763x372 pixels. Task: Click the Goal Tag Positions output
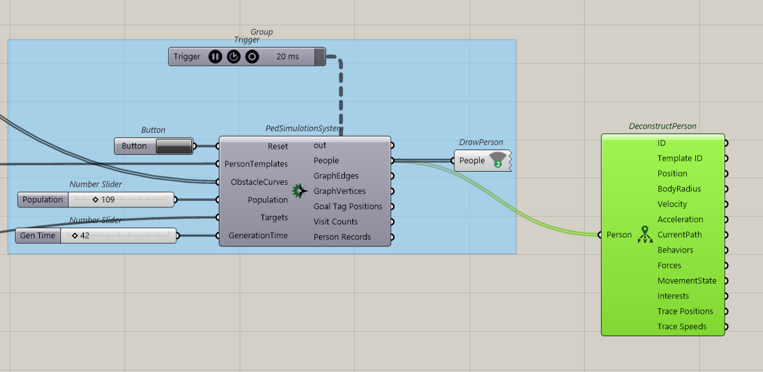[348, 206]
